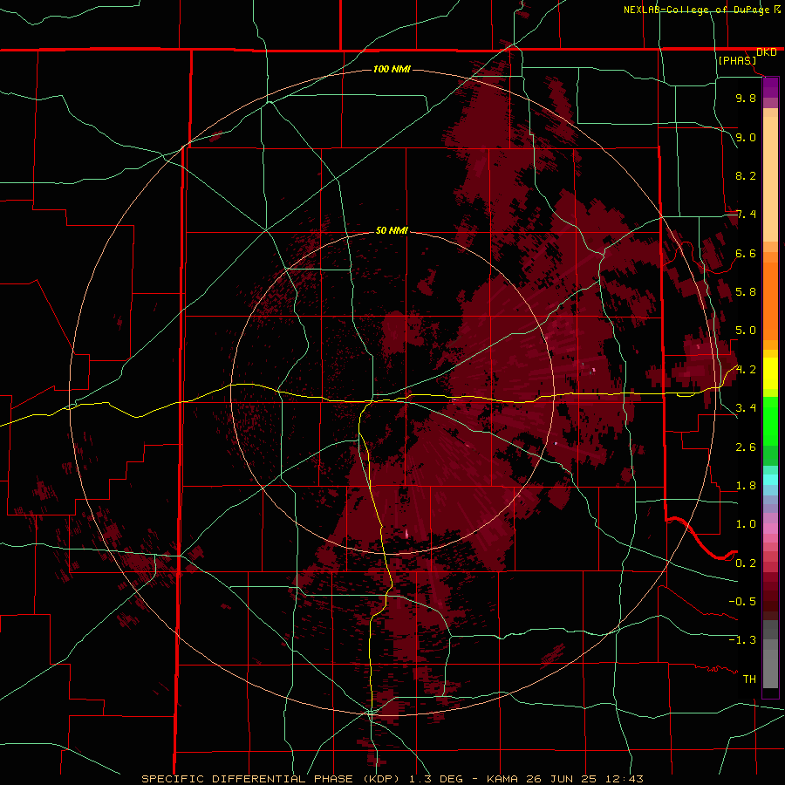Viewport: 785px width, 785px height.
Task: Click the 4.2 legend value
Action: (746, 370)
